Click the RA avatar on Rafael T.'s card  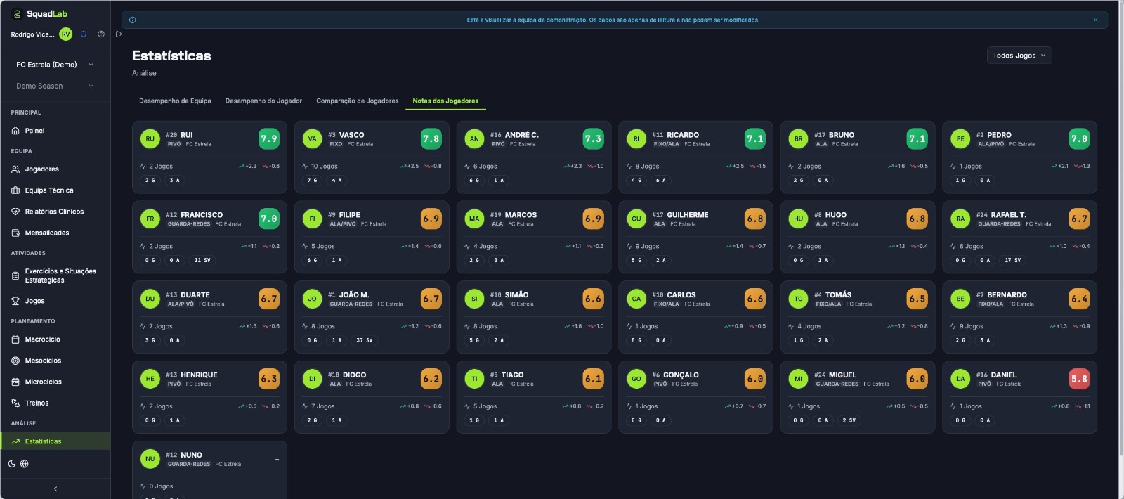[960, 219]
